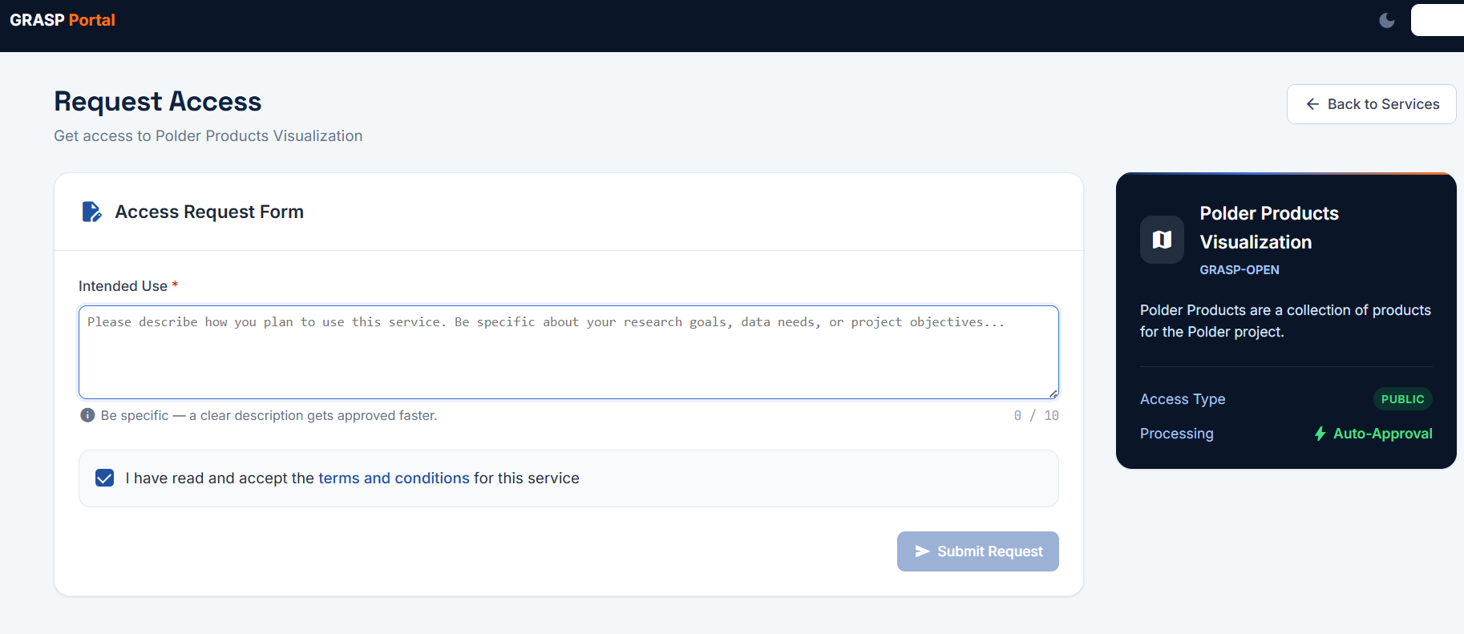Go Back to Services
1464x634 pixels.
point(1371,104)
